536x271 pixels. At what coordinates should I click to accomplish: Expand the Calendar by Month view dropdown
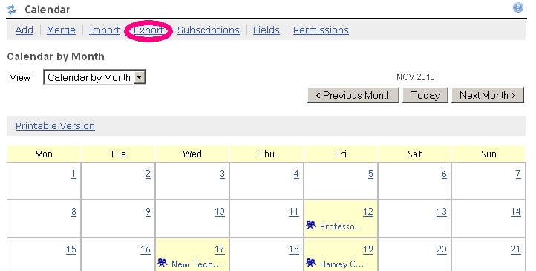click(140, 77)
